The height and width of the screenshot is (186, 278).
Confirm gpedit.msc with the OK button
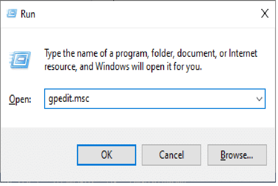pos(107,155)
